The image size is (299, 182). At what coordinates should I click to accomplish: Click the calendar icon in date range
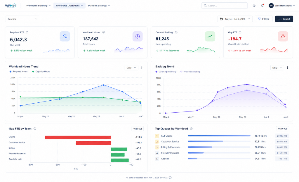(221, 19)
